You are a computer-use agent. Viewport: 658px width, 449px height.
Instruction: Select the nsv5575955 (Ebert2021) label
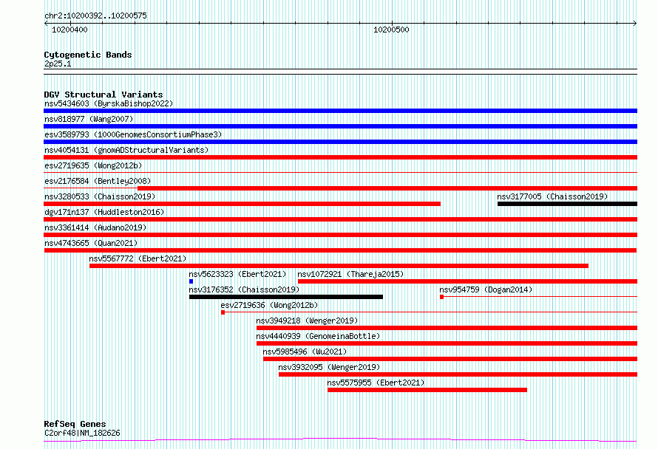(376, 383)
